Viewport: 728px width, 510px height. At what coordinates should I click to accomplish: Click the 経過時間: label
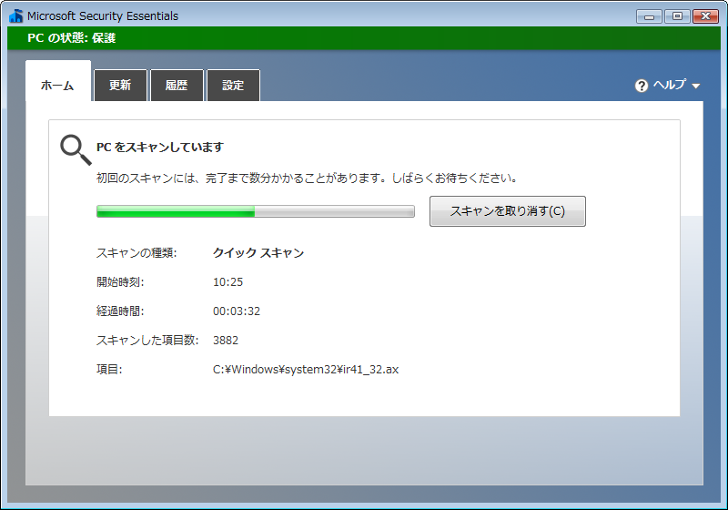(x=120, y=311)
